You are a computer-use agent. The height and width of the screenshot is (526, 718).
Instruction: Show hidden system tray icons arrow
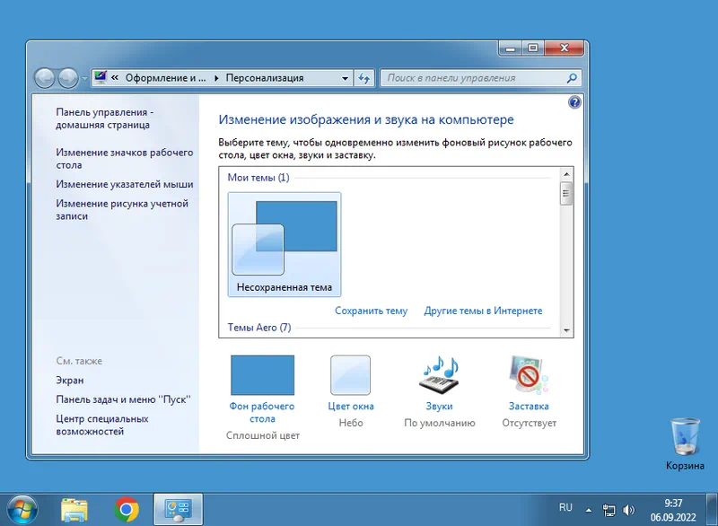click(588, 509)
